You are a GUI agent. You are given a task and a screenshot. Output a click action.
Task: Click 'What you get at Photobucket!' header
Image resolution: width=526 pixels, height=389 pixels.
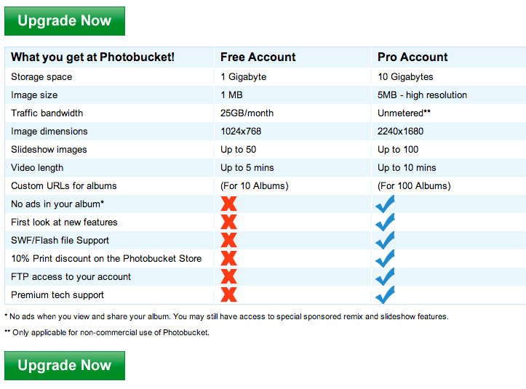[x=92, y=57]
